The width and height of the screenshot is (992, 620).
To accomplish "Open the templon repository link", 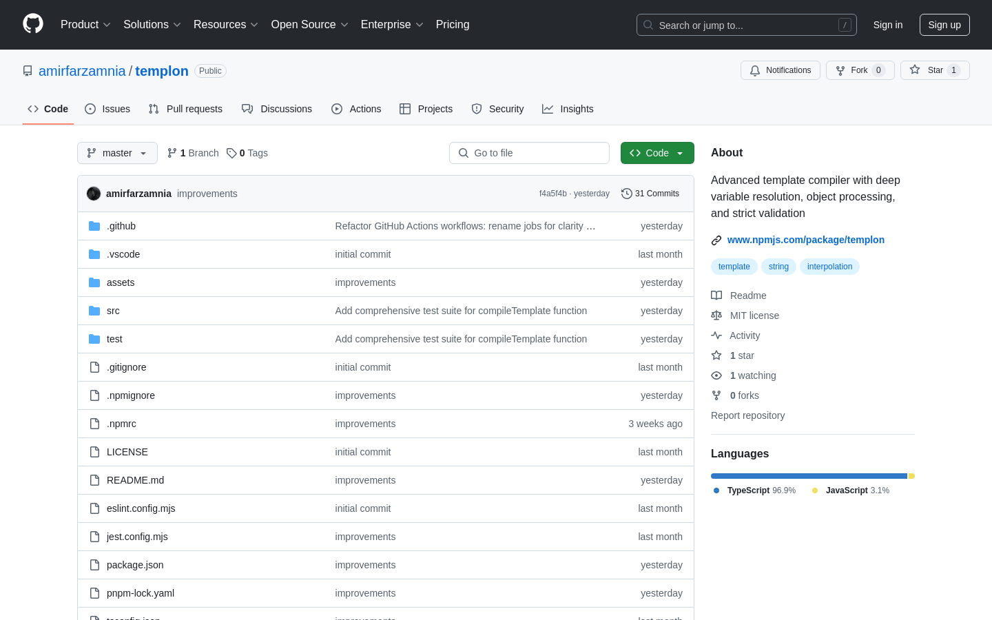I will click(162, 71).
